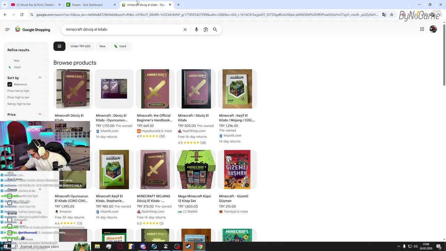
Task: Open Discord from the taskbar
Action: pos(143,246)
